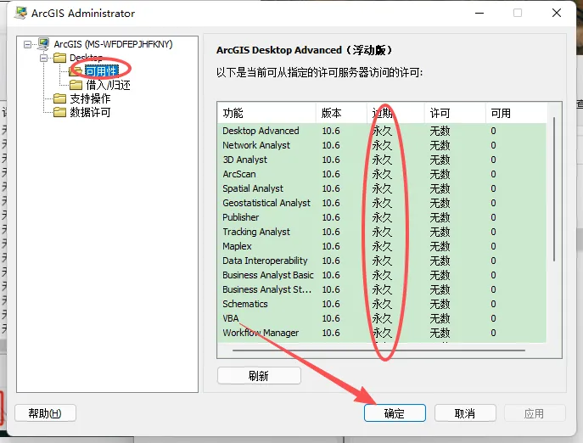Select the Maplex row
Viewport: 583px width, 443px height.
point(382,246)
